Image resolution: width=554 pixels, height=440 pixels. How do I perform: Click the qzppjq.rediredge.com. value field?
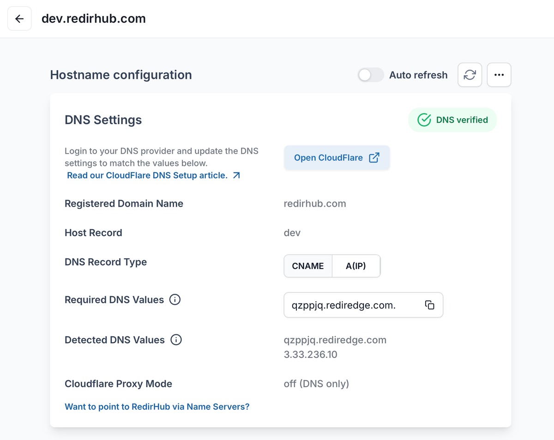363,305
